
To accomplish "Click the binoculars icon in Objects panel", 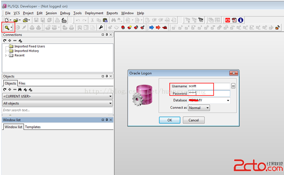I will click(20, 90).
